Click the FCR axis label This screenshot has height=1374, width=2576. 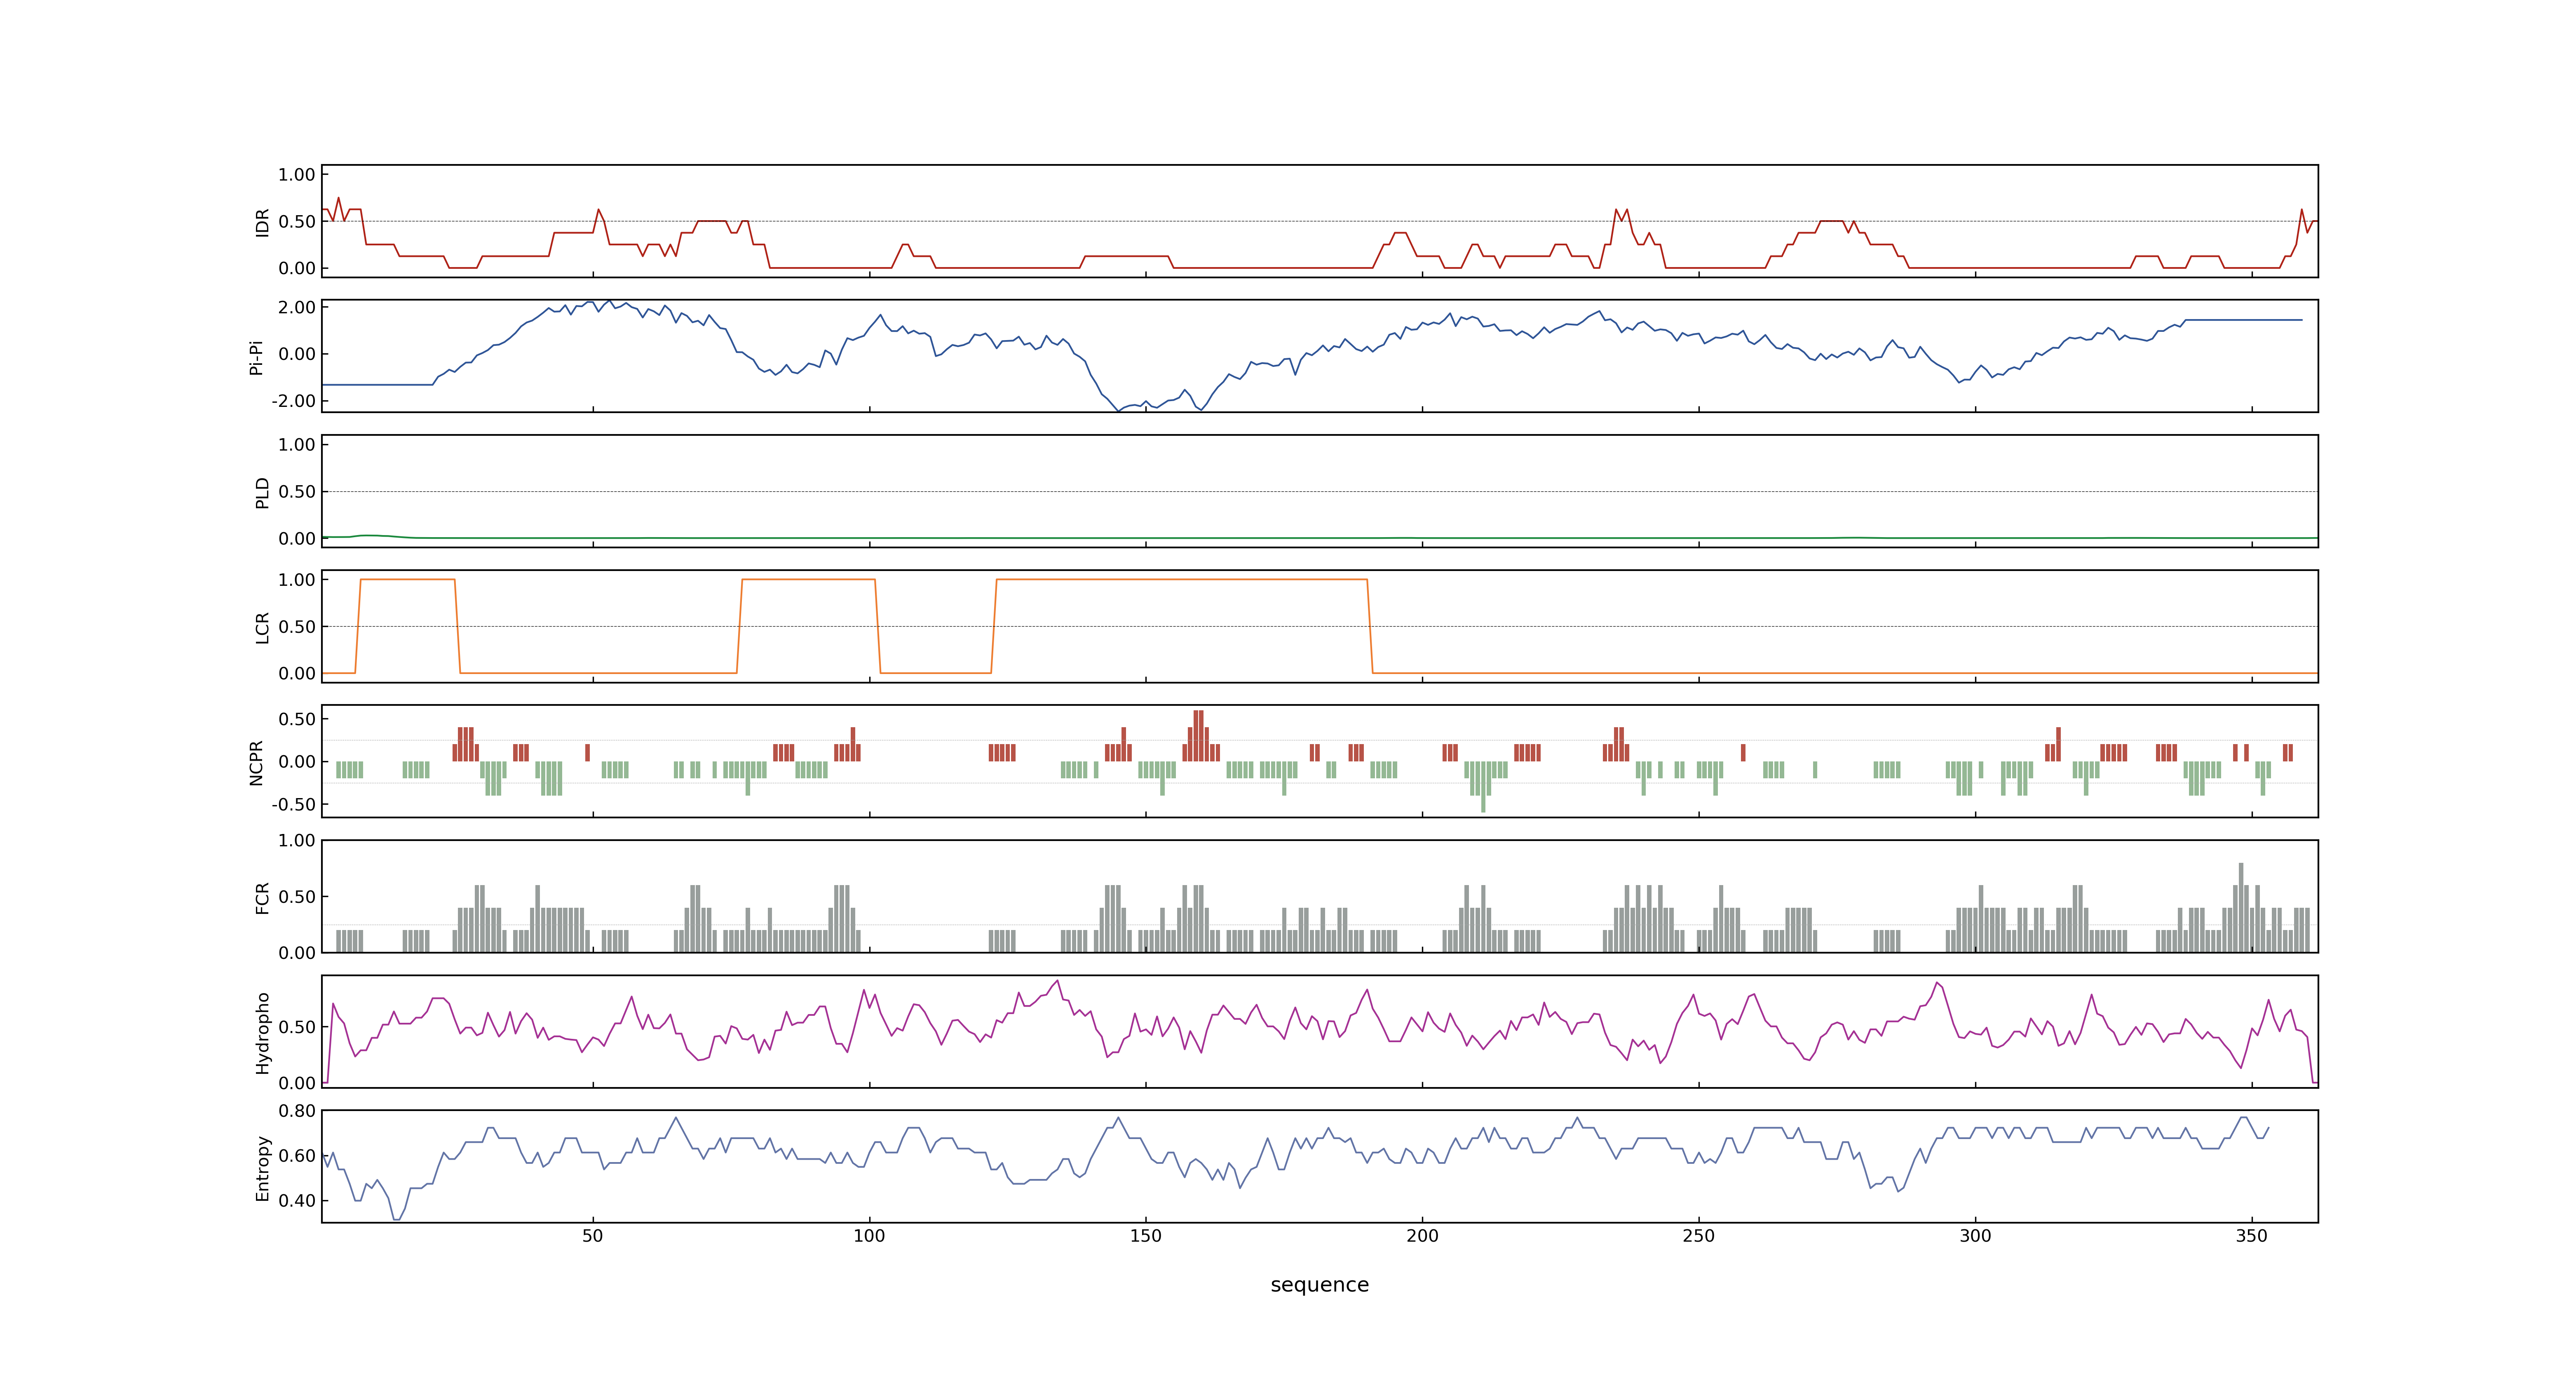(x=262, y=897)
